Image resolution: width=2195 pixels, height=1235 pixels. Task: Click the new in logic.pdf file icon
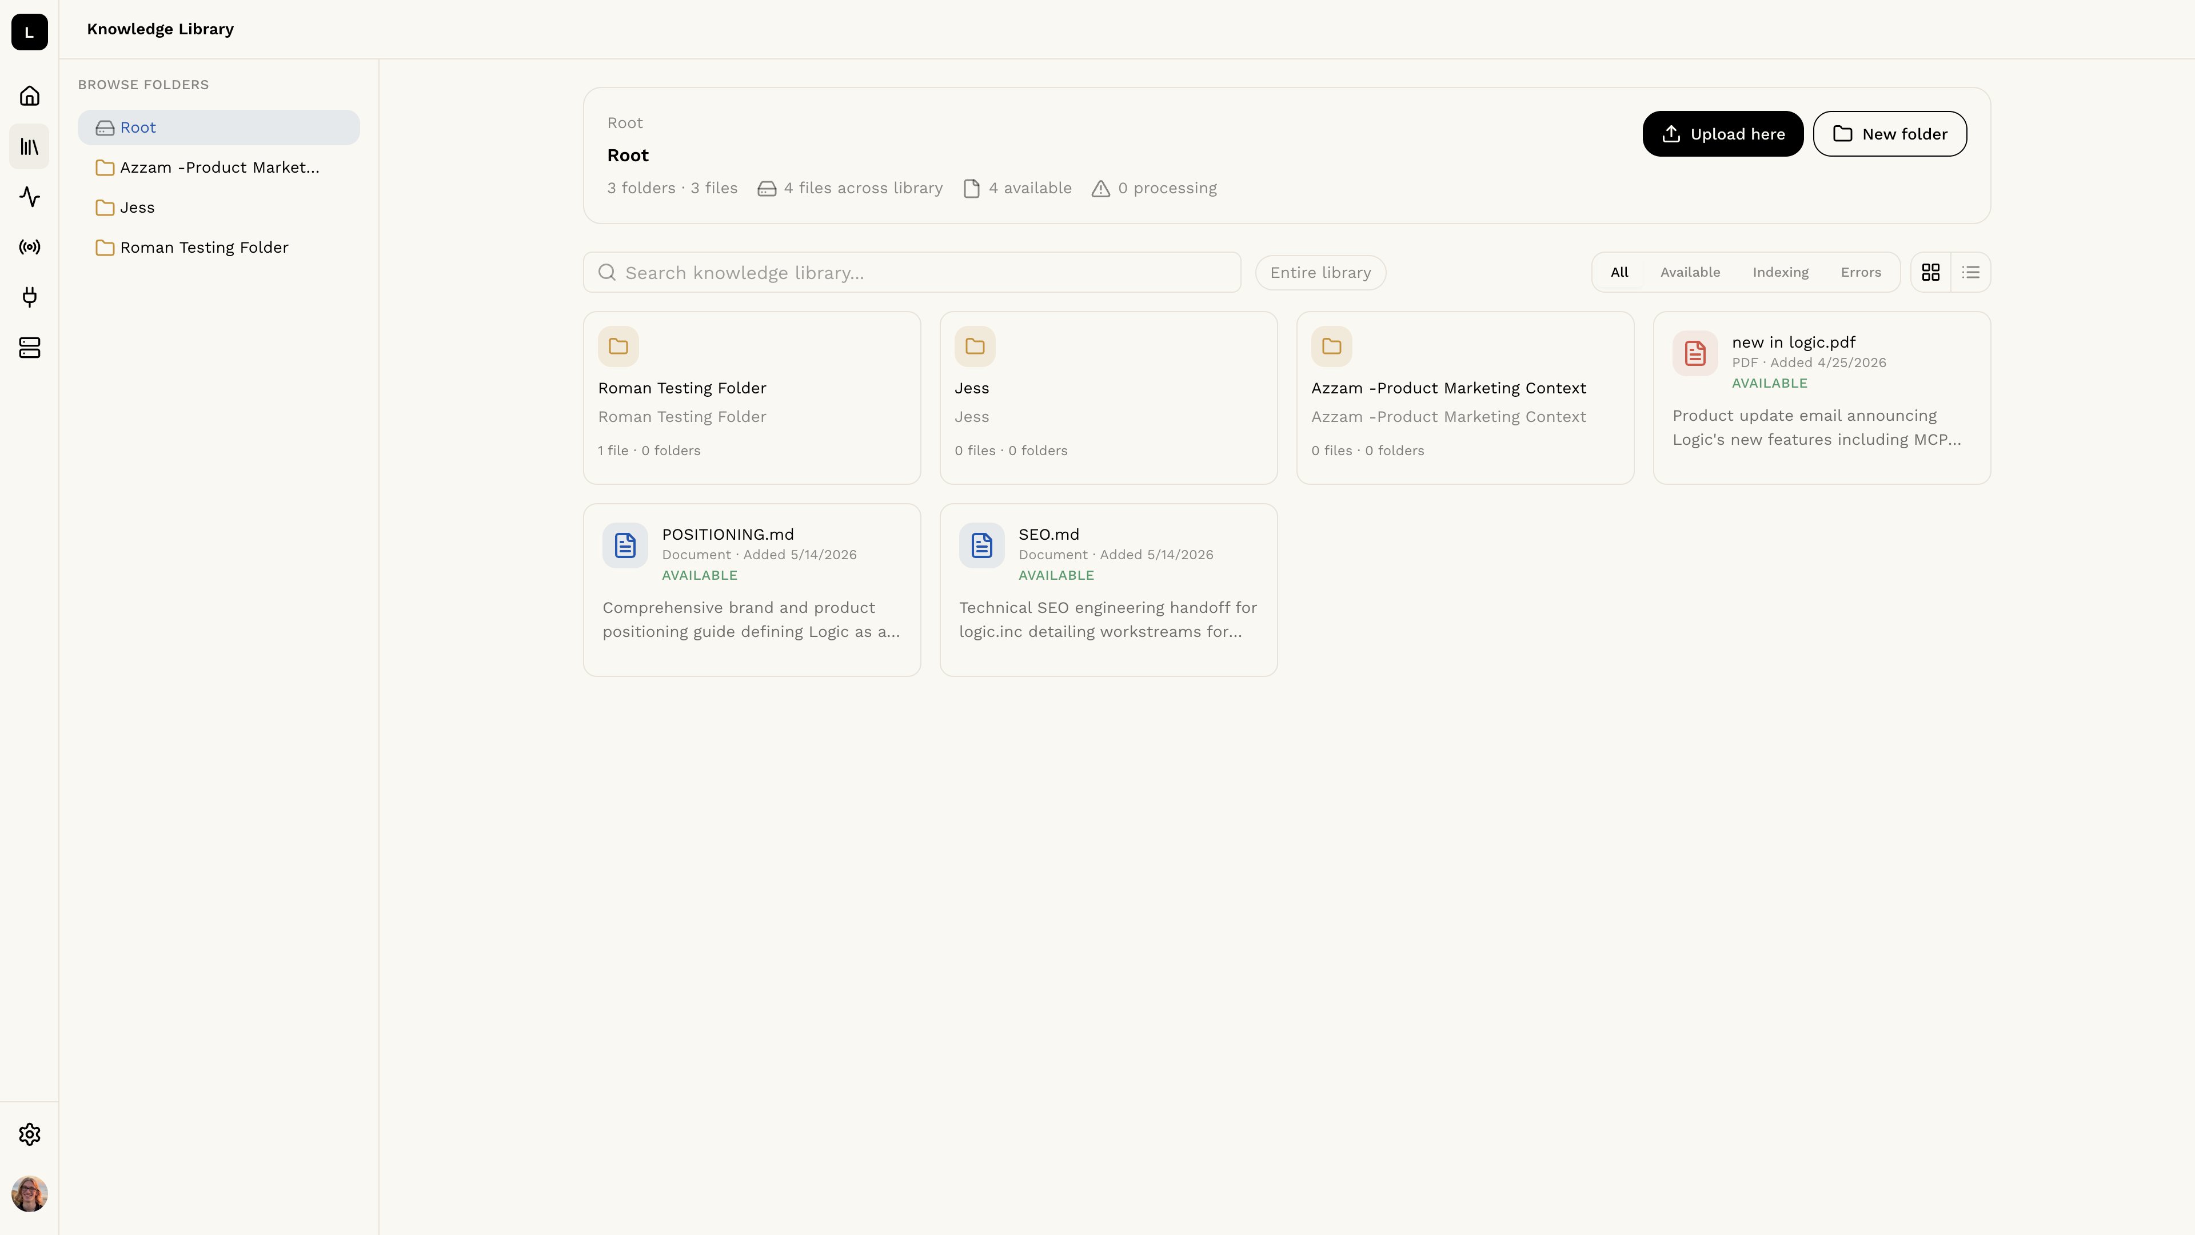point(1695,353)
